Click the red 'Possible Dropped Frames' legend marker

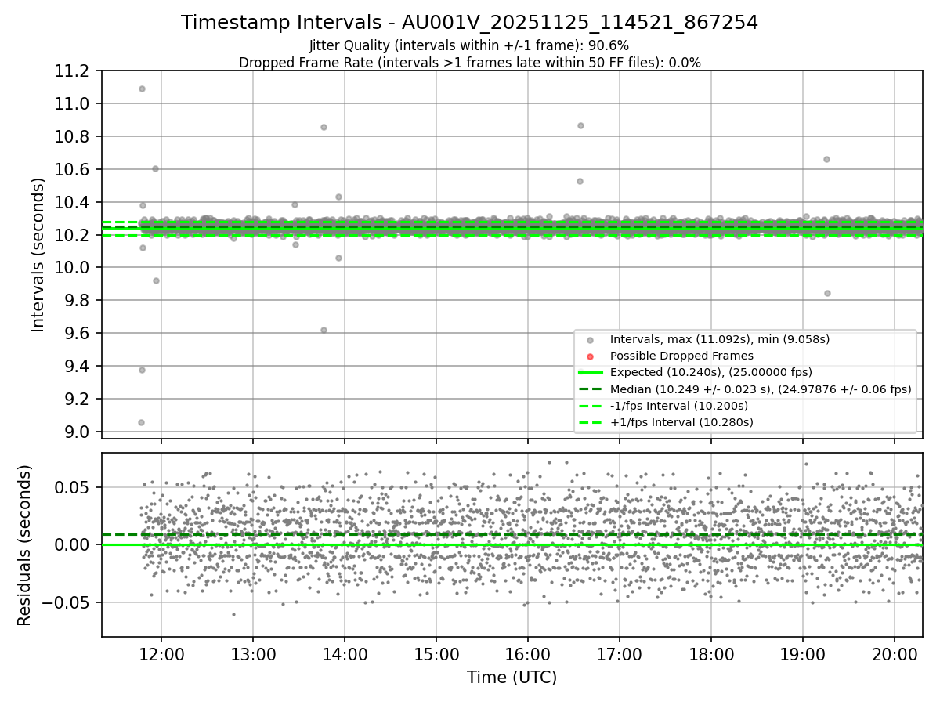click(x=590, y=356)
